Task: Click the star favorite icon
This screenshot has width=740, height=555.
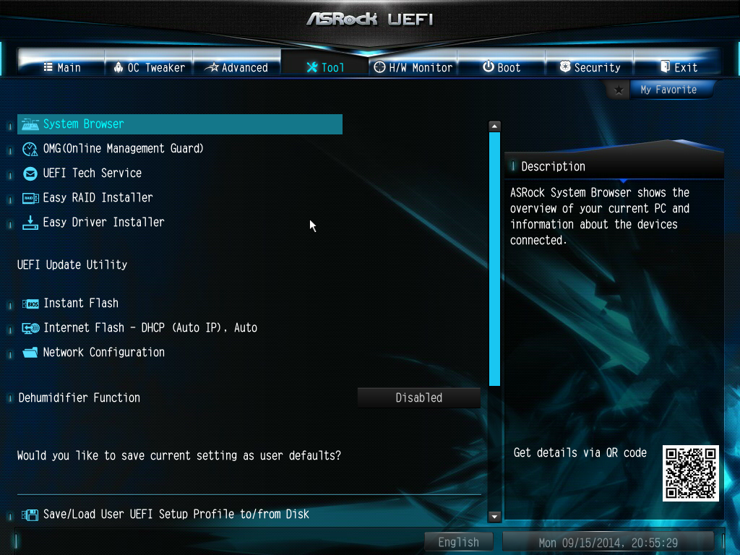Action: pos(619,90)
